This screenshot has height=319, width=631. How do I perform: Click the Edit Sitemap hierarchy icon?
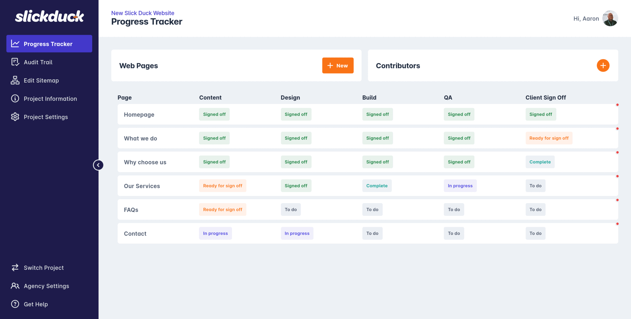pos(15,80)
